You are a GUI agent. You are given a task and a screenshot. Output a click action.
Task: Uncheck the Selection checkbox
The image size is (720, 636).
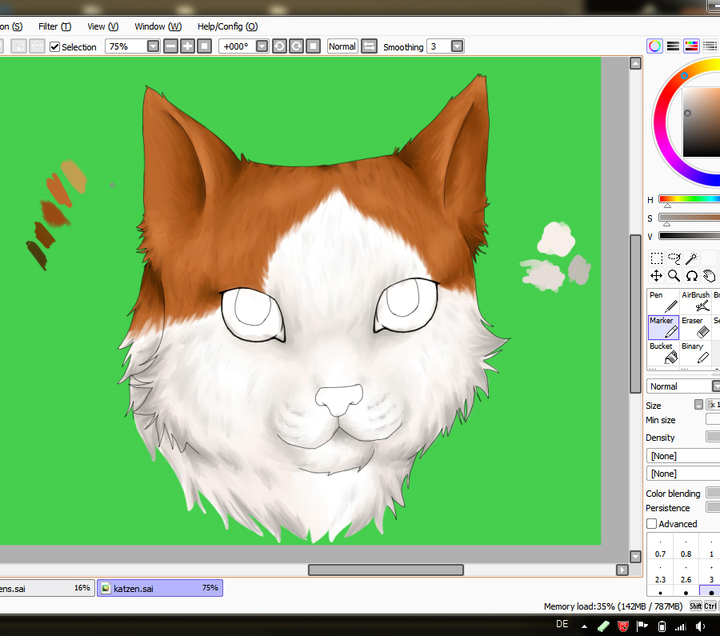[55, 47]
